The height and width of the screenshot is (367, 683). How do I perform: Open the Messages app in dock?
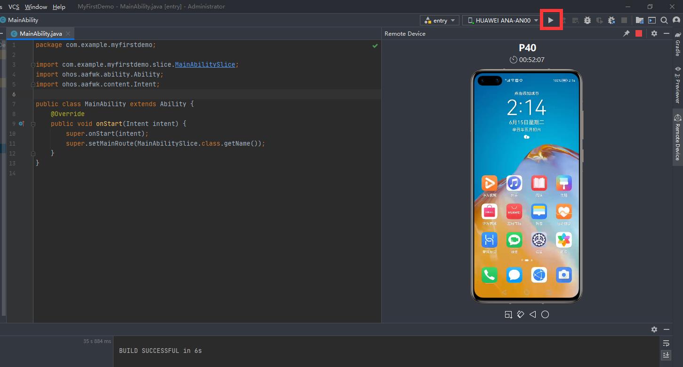coord(514,274)
